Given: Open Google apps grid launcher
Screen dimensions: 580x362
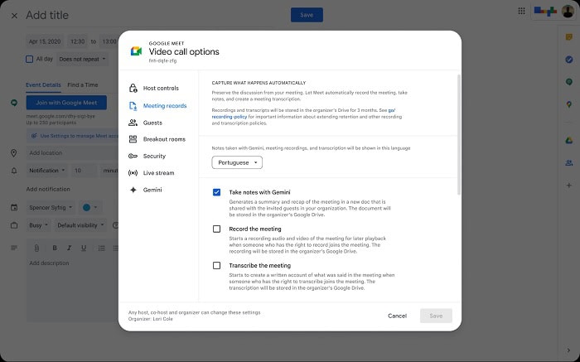Looking at the screenshot, I should [x=520, y=11].
